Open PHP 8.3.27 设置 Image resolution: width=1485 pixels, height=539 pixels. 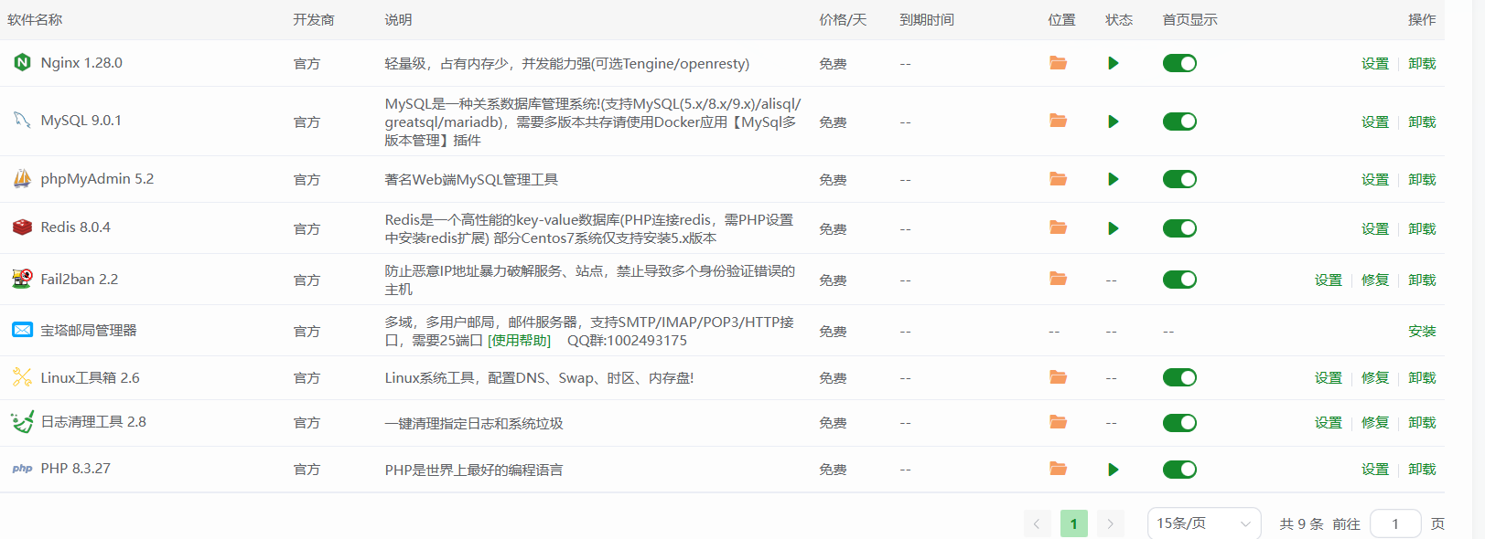click(1375, 470)
